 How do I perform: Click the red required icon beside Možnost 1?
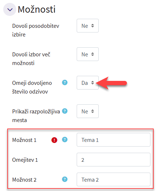pyautogui.click(x=54, y=140)
